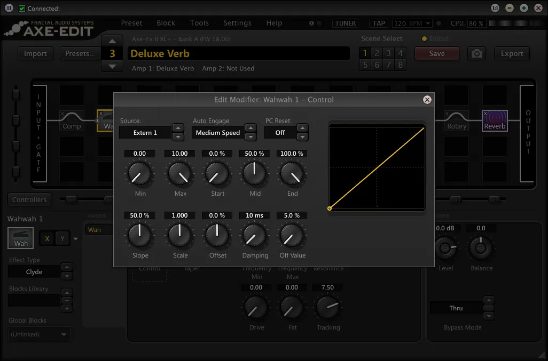Select the Rotary block in grid
This screenshot has width=548, height=361.
[456, 121]
